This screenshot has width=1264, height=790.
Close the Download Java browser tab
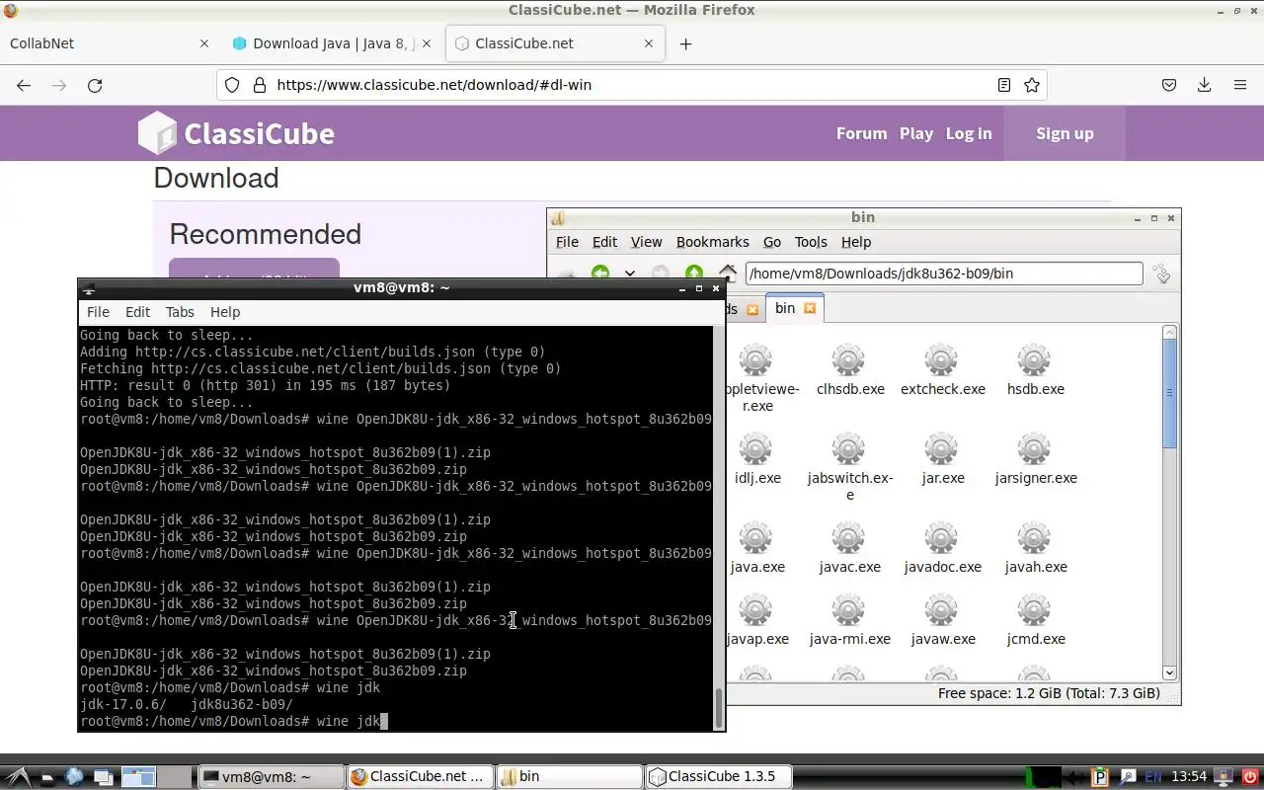click(x=427, y=43)
